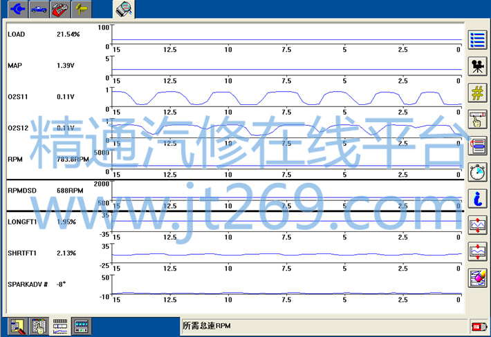Select the LOAD parameter label

coord(17,35)
